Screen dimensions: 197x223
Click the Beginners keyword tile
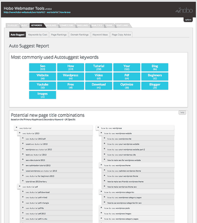click(155, 76)
